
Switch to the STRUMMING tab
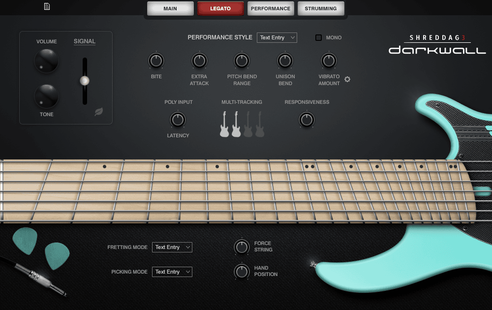(321, 8)
